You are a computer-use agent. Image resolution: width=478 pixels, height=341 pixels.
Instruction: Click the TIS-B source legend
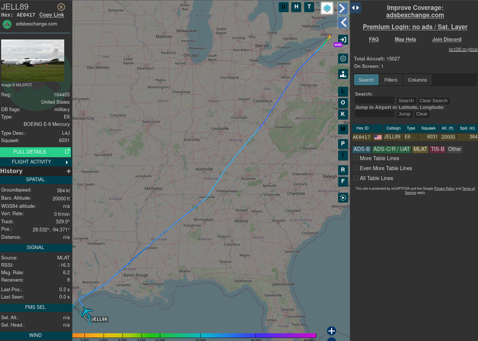coord(437,149)
